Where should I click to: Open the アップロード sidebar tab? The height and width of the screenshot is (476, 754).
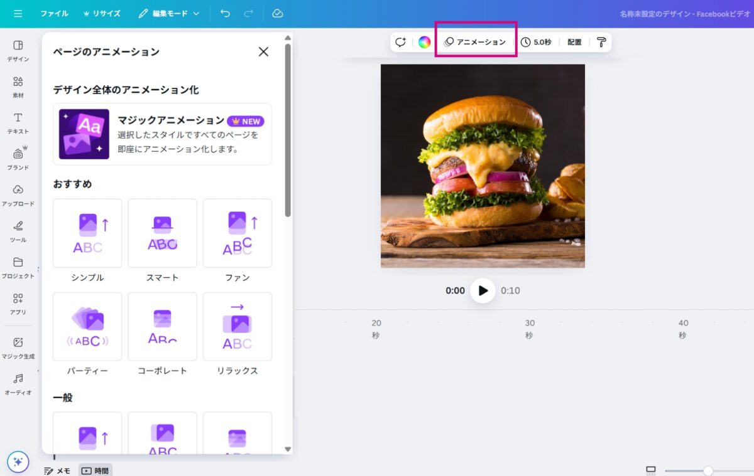coord(18,196)
